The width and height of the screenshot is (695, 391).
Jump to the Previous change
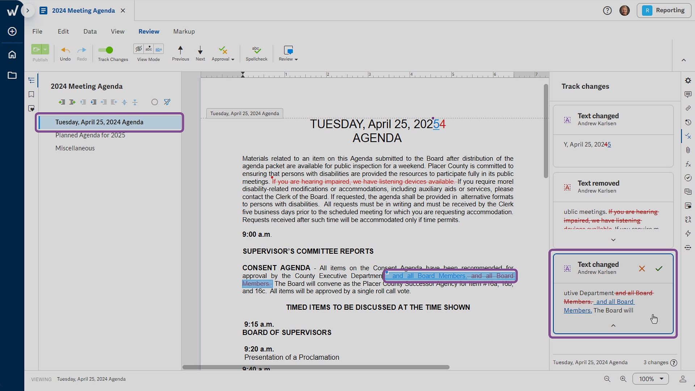point(180,53)
